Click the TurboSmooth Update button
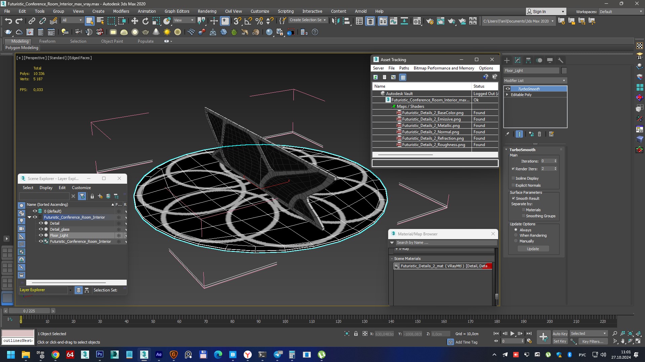This screenshot has width=645, height=362. tap(533, 249)
